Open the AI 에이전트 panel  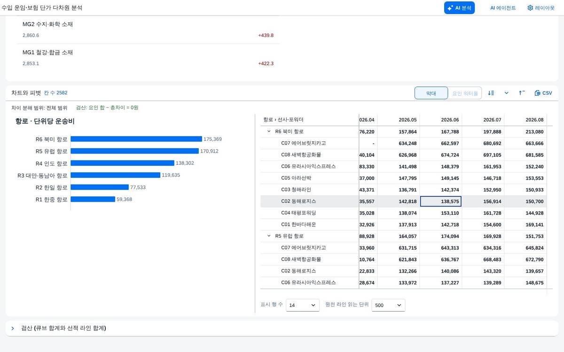pos(503,8)
